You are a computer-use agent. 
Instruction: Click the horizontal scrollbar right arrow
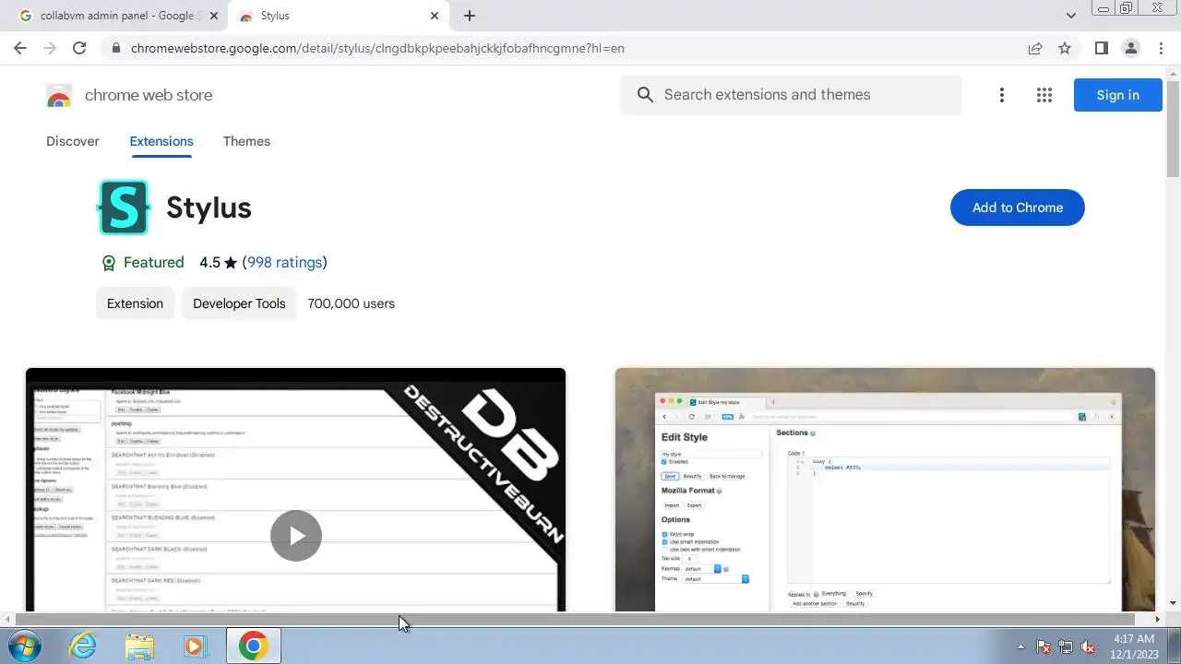click(x=1158, y=619)
